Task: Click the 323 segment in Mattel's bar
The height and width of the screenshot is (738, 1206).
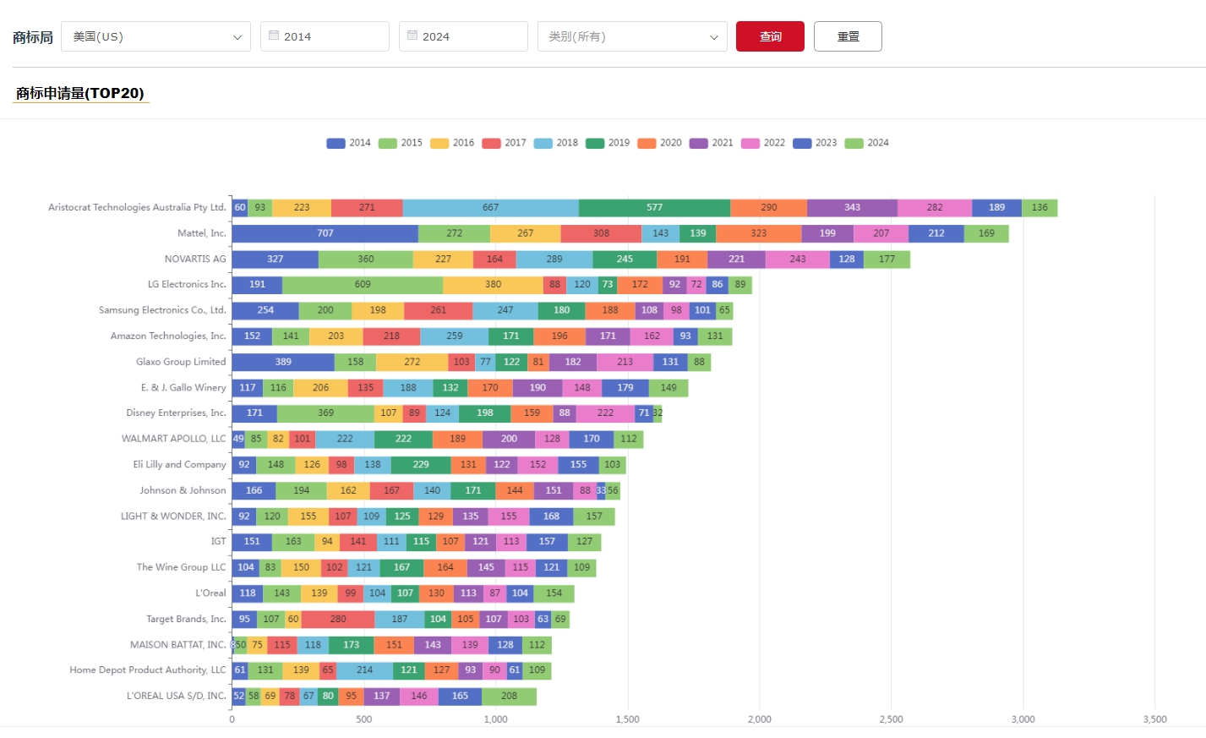Action: point(759,233)
